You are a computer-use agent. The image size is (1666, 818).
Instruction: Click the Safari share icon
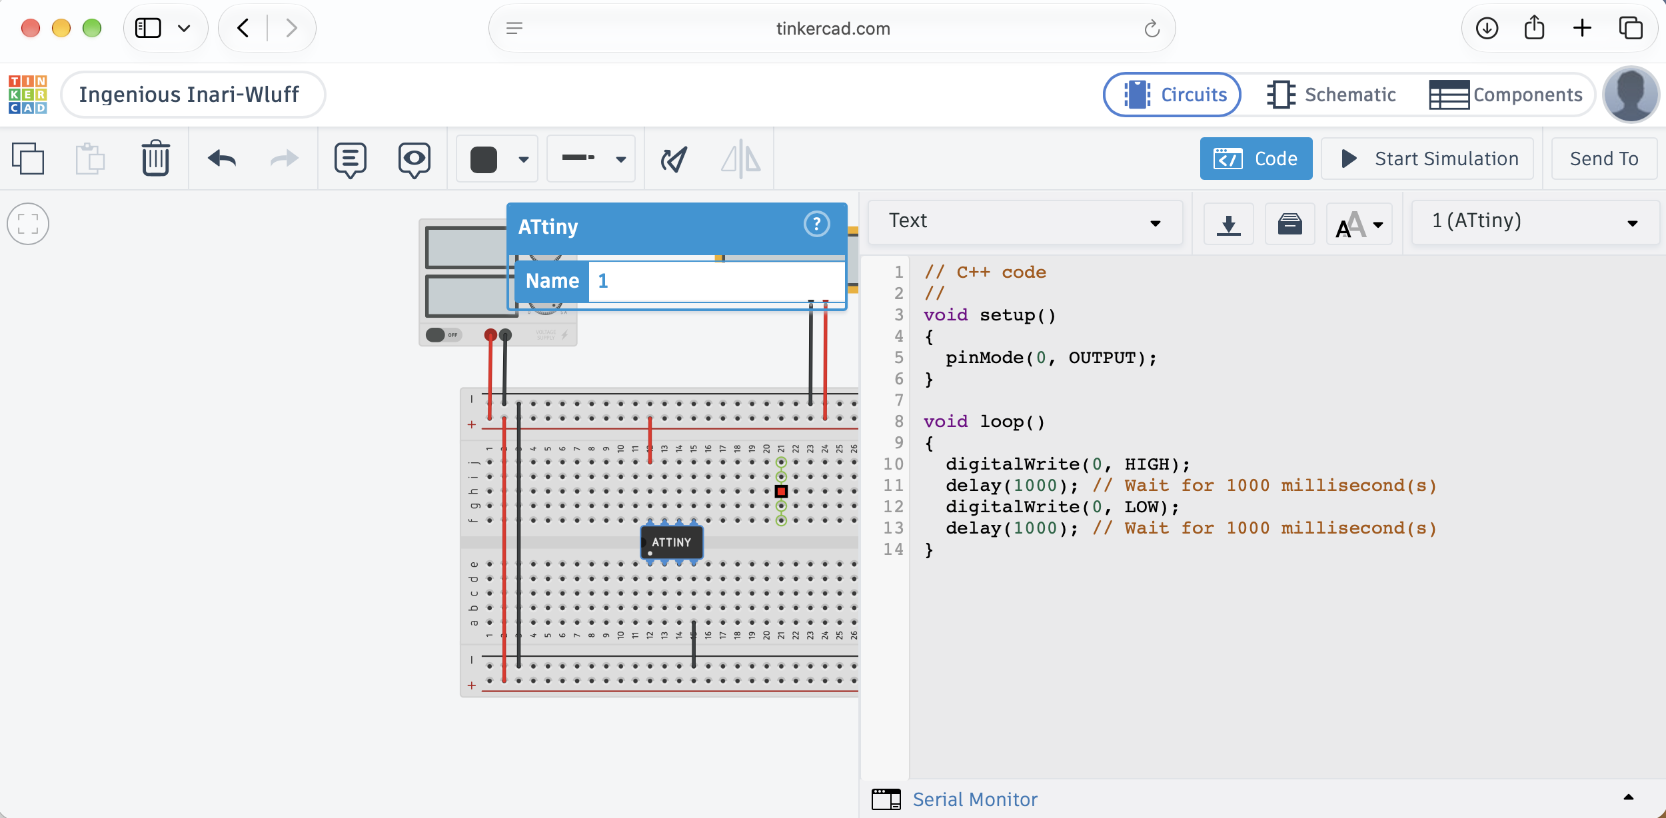[1534, 28]
